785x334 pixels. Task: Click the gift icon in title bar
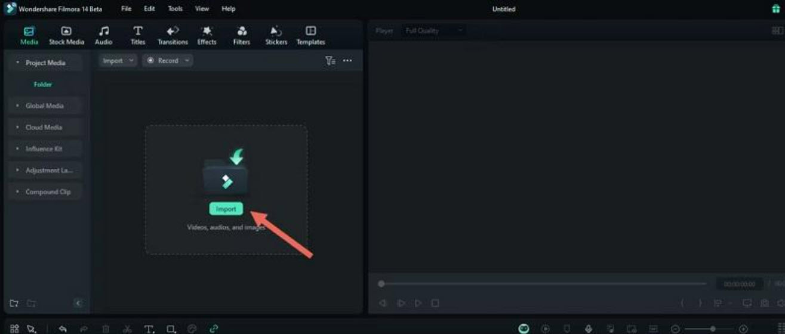(x=776, y=9)
